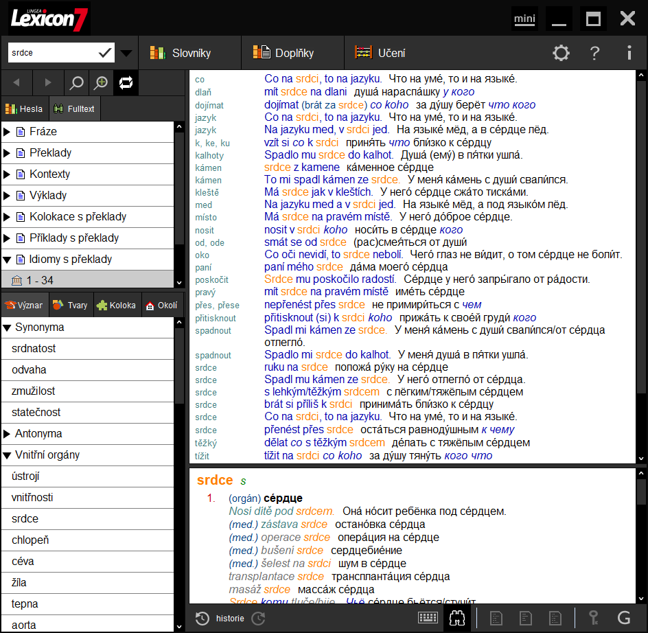Click synonym srdnatost
This screenshot has width=648, height=633.
pyautogui.click(x=88, y=349)
